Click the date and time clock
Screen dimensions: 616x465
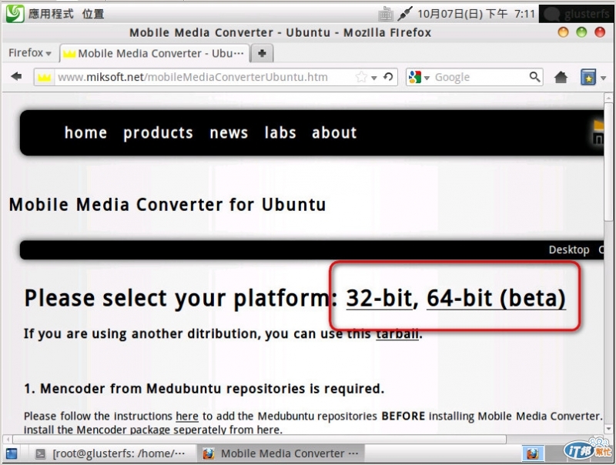pyautogui.click(x=476, y=15)
